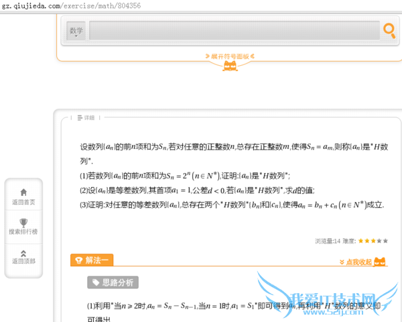402x322 pixels.
Task: Click the URL in the address bar
Action: 71,5
